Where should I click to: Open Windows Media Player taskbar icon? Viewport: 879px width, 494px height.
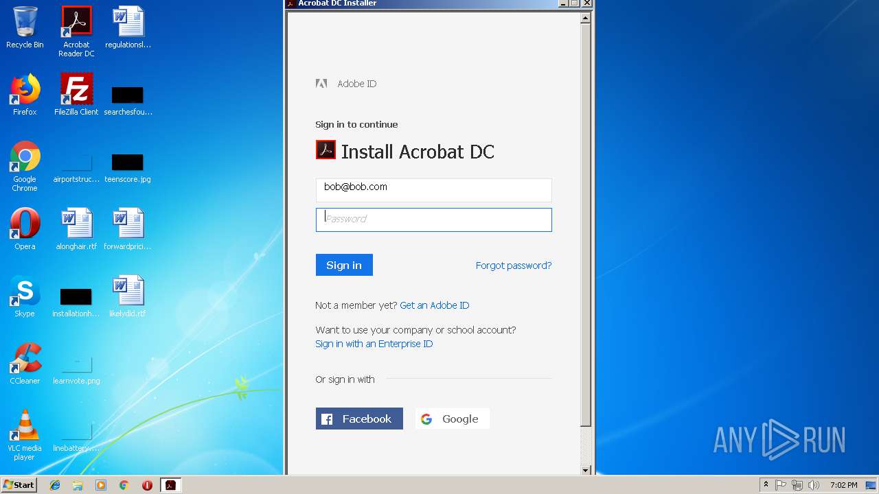(101, 485)
